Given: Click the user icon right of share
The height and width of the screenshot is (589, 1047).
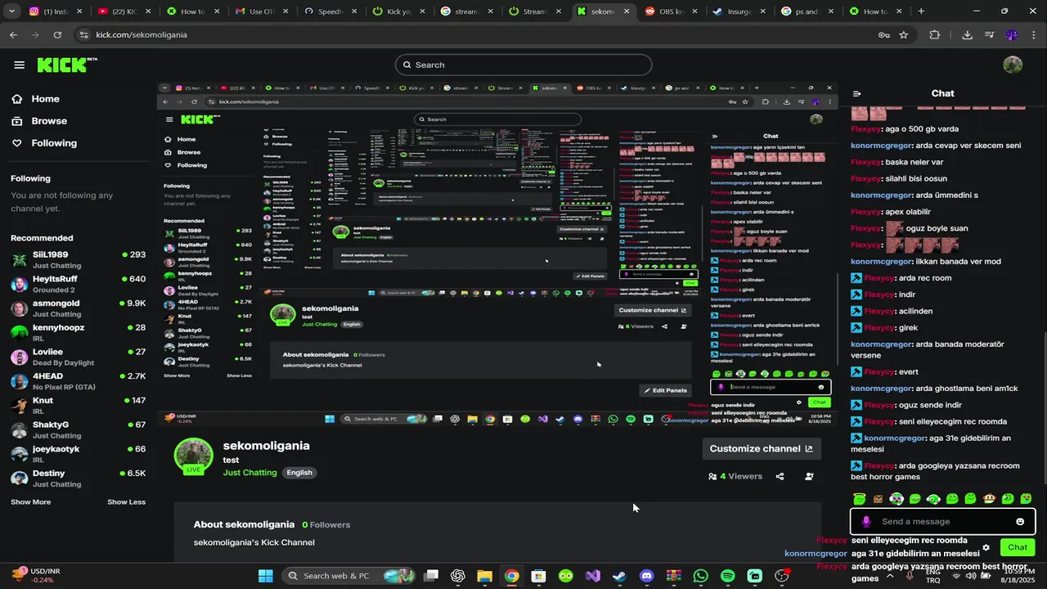Looking at the screenshot, I should (x=809, y=476).
